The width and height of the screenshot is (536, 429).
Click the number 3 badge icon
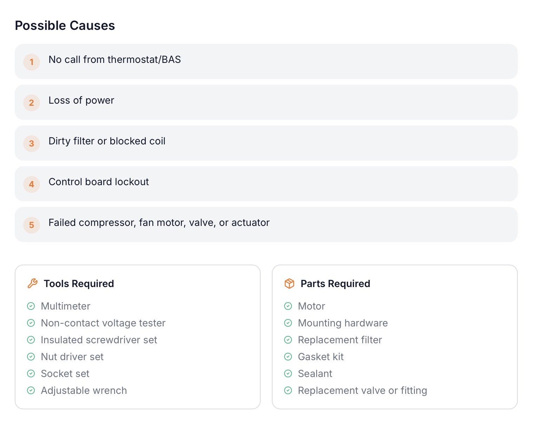[32, 143]
